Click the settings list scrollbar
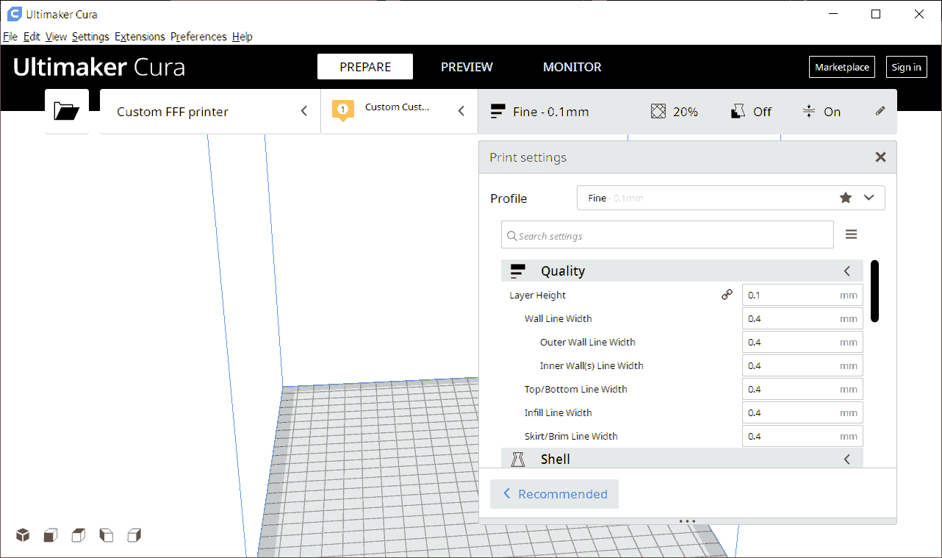942x558 pixels. point(874,290)
